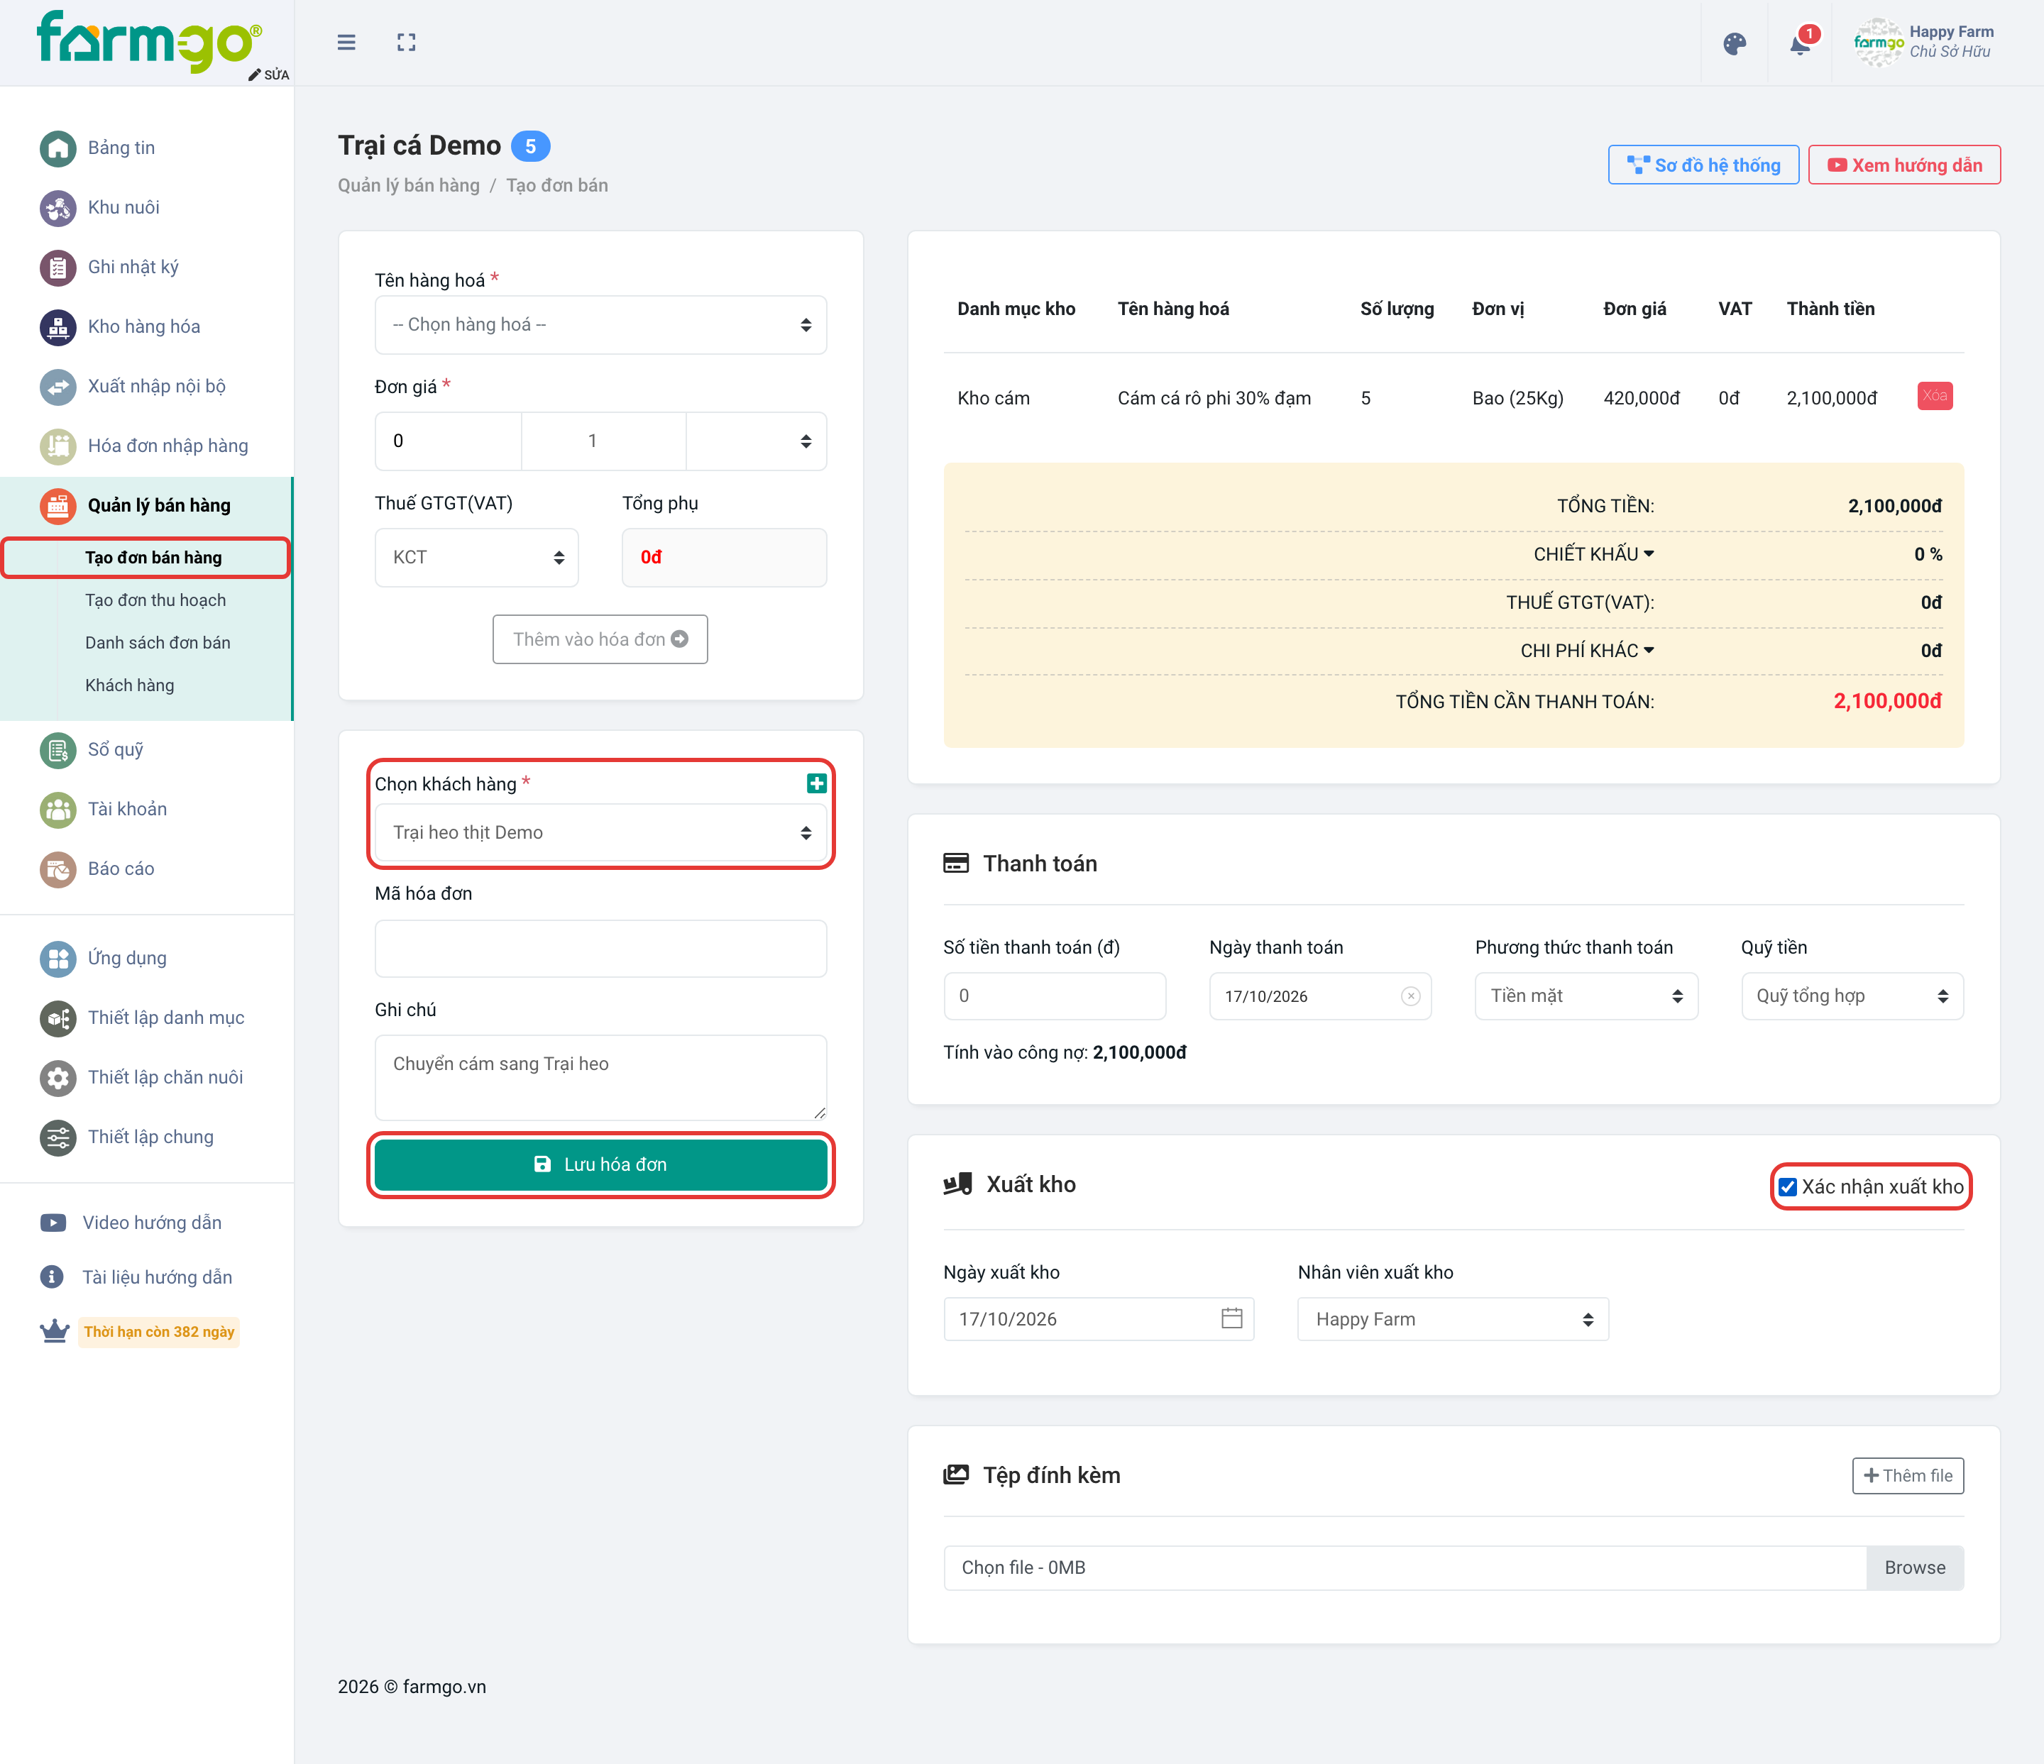
Task: Click the calendar icon in Ngày xuất kho
Action: coord(1231,1318)
